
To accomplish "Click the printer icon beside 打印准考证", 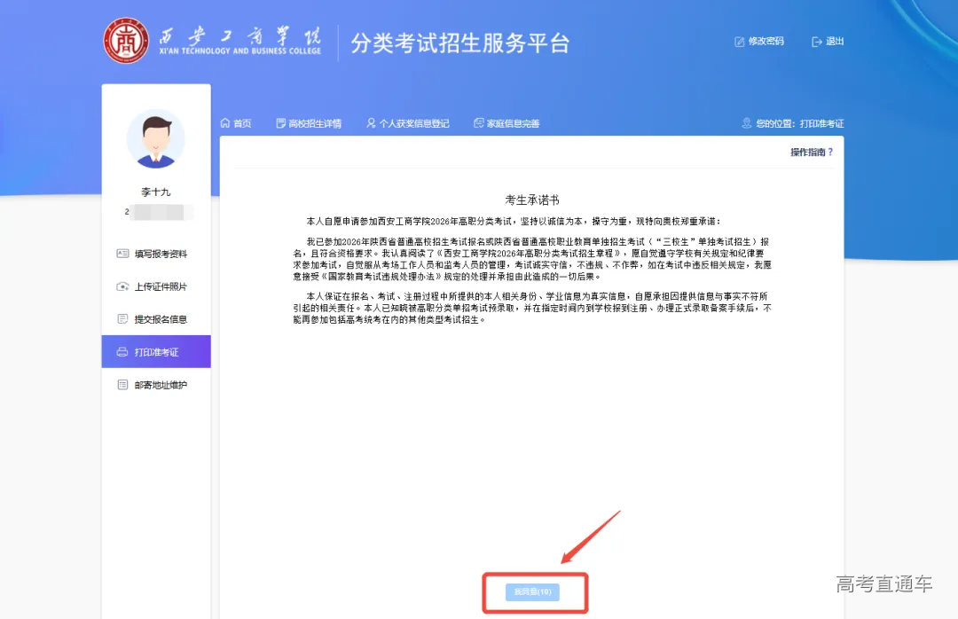I will click(x=122, y=352).
